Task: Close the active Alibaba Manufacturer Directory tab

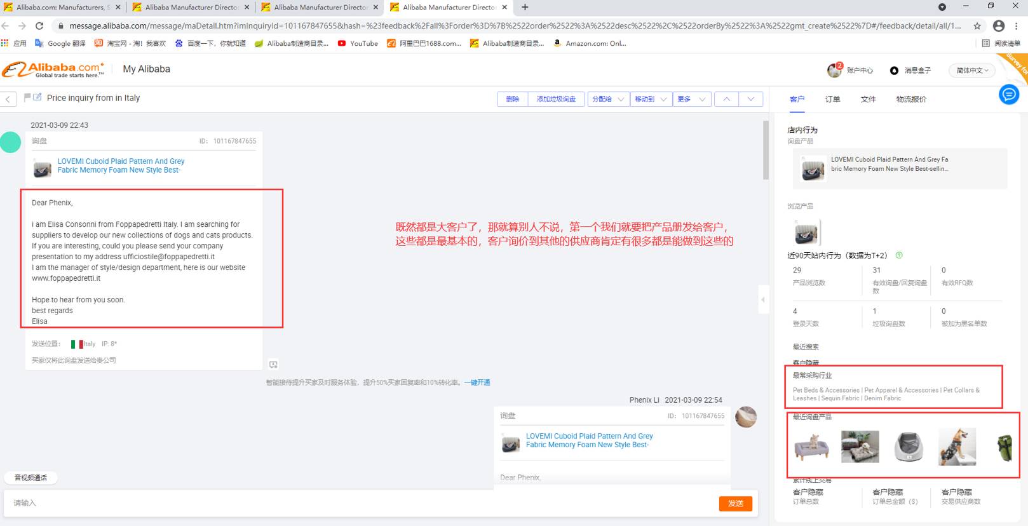Action: 504,7
